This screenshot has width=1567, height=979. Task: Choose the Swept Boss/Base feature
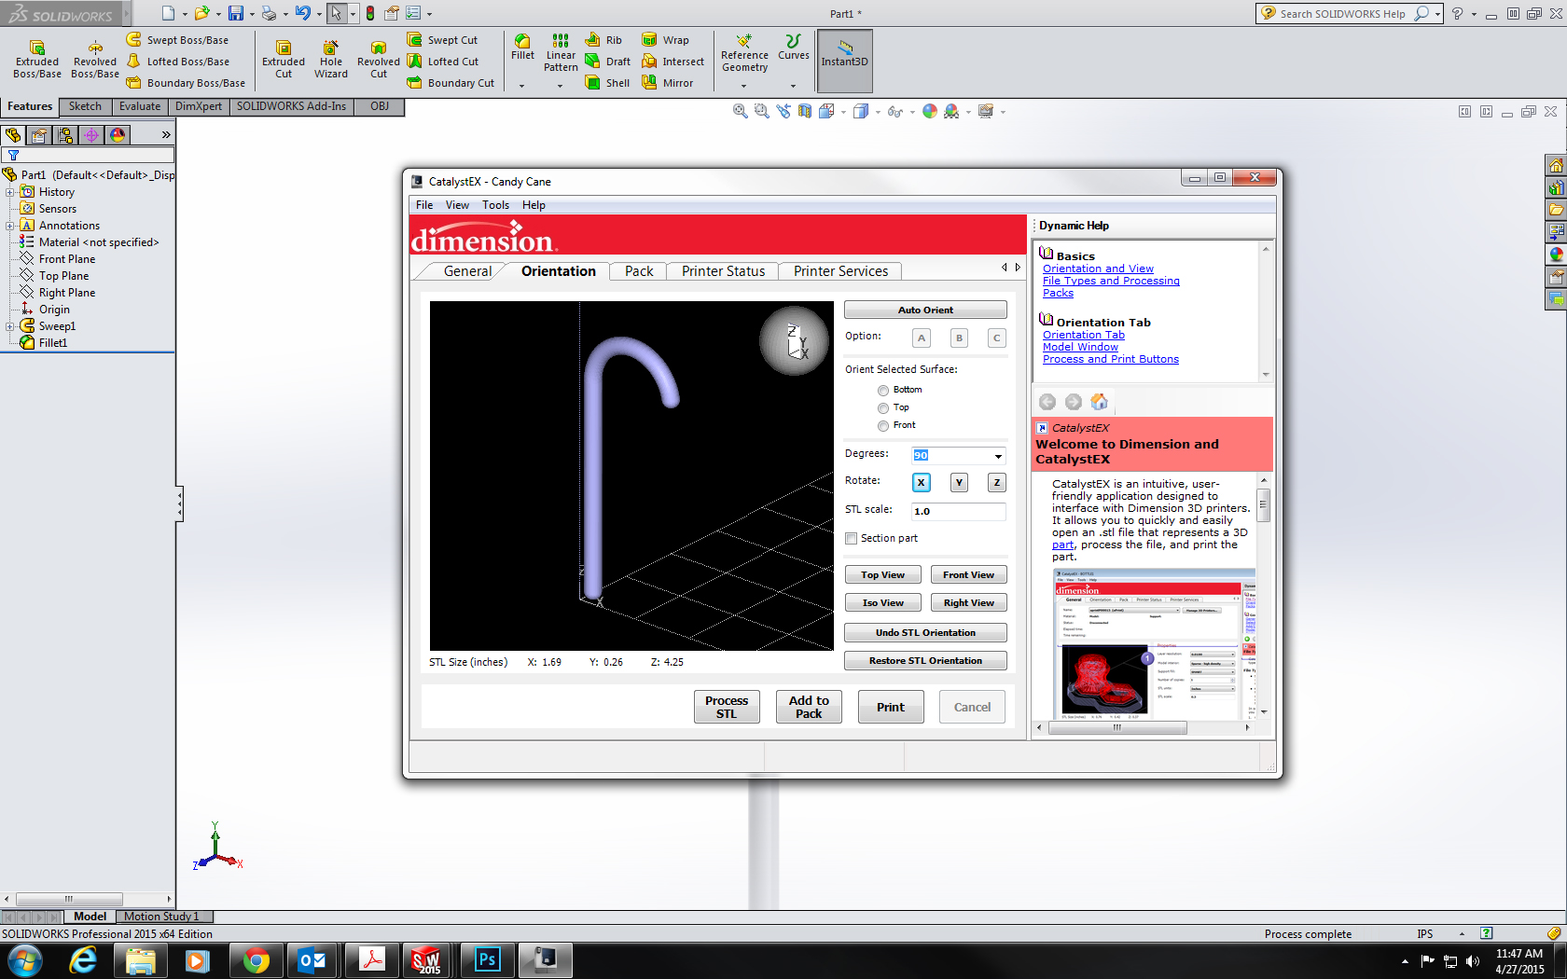(178, 40)
